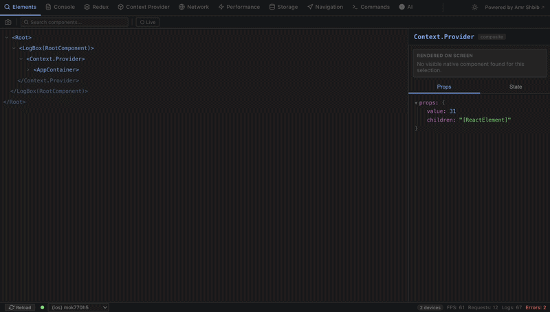Click the Context.Provider panel title
The image size is (550, 312).
pyautogui.click(x=443, y=37)
